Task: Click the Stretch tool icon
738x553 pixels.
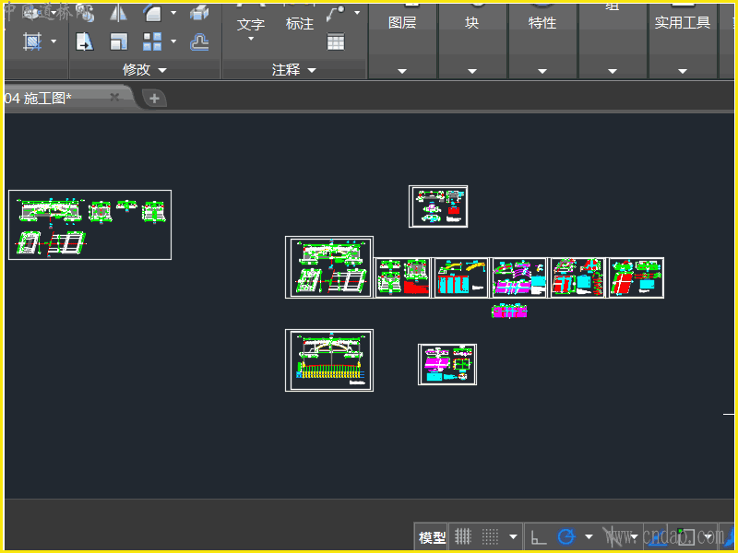Action: pyautogui.click(x=85, y=41)
